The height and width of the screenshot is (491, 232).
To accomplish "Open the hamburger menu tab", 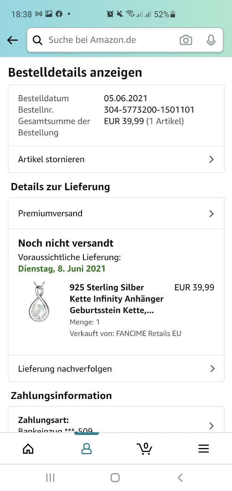I will pyautogui.click(x=203, y=449).
